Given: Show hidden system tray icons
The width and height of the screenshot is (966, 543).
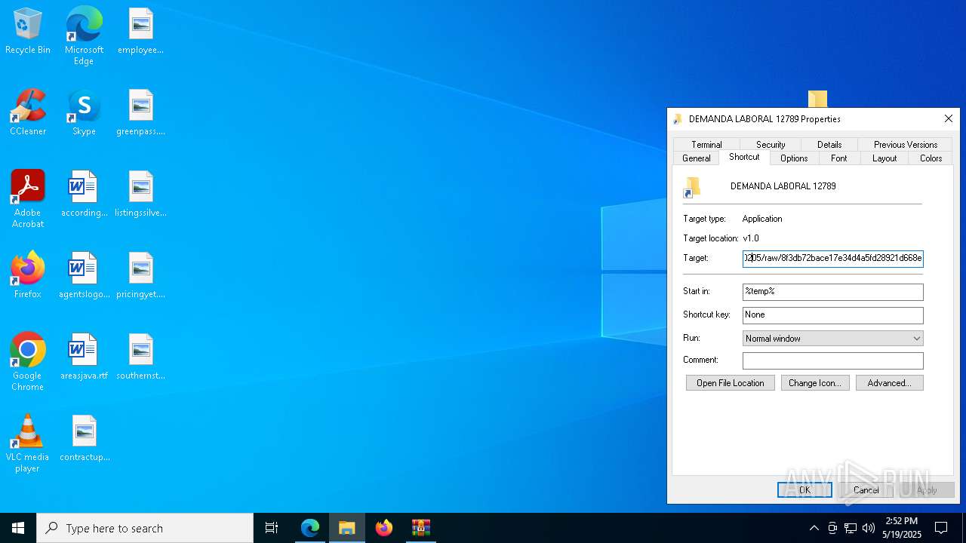Looking at the screenshot, I should point(814,528).
